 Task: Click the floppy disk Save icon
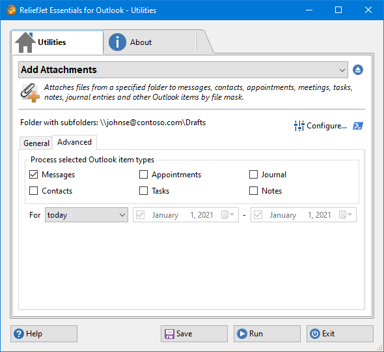click(x=169, y=334)
